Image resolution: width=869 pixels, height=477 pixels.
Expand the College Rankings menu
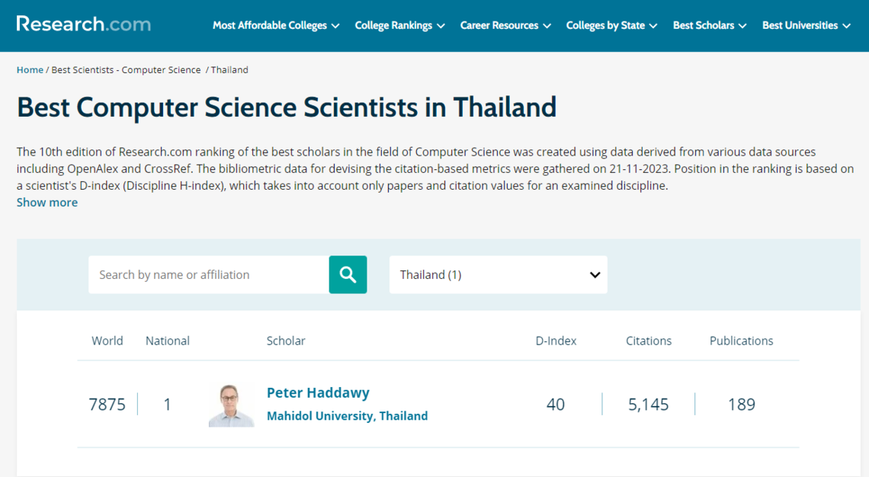click(399, 25)
